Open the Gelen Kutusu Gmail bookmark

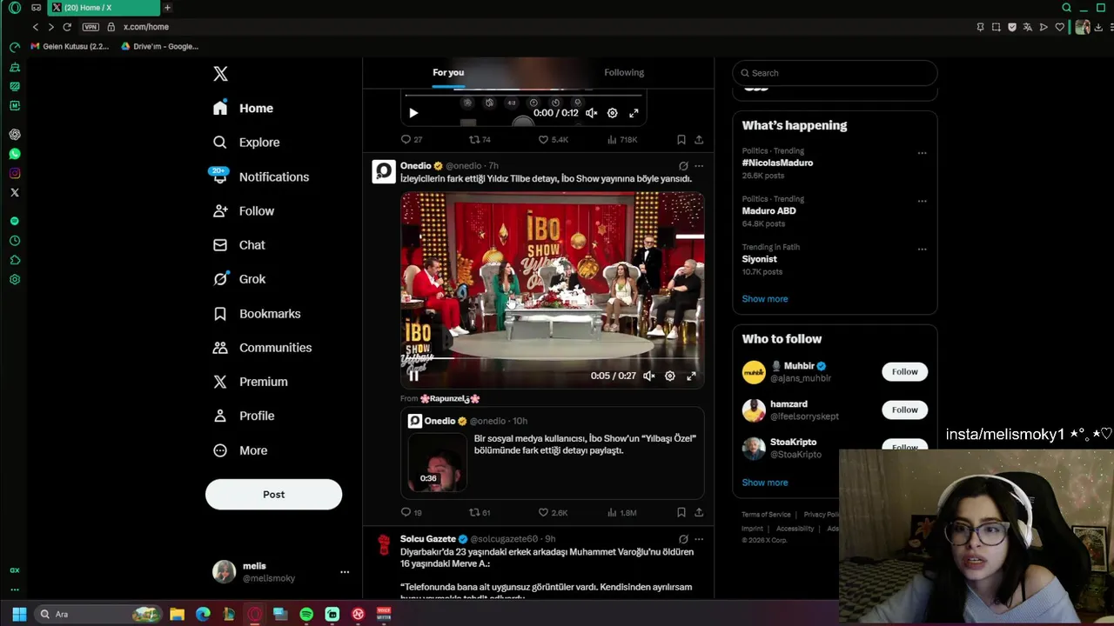pos(70,47)
